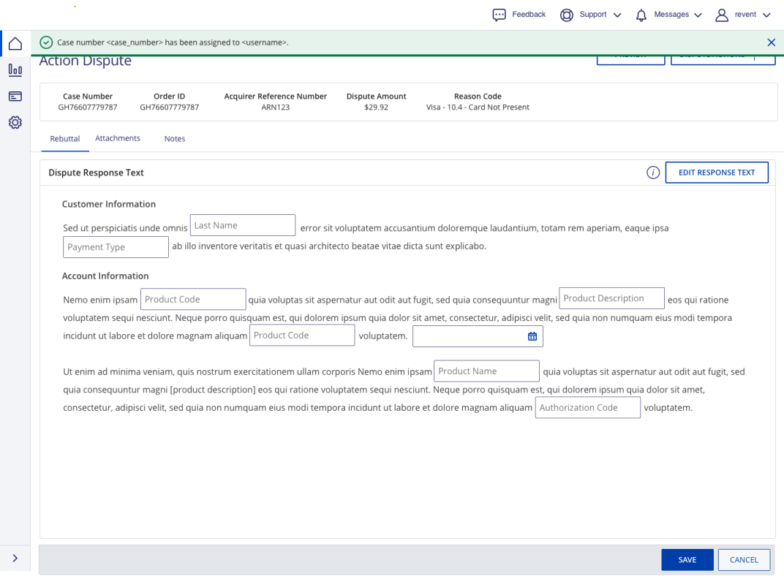Image resolution: width=784 pixels, height=587 pixels.
Task: Switch to the Notes tab
Action: 175,139
